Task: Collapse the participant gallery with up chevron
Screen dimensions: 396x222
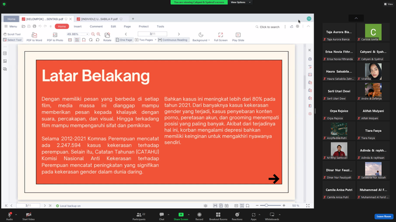Action: click(x=356, y=18)
